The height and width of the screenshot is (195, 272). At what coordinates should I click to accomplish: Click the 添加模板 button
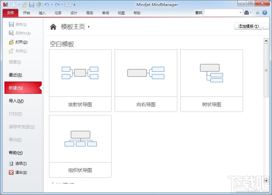[x=251, y=27]
